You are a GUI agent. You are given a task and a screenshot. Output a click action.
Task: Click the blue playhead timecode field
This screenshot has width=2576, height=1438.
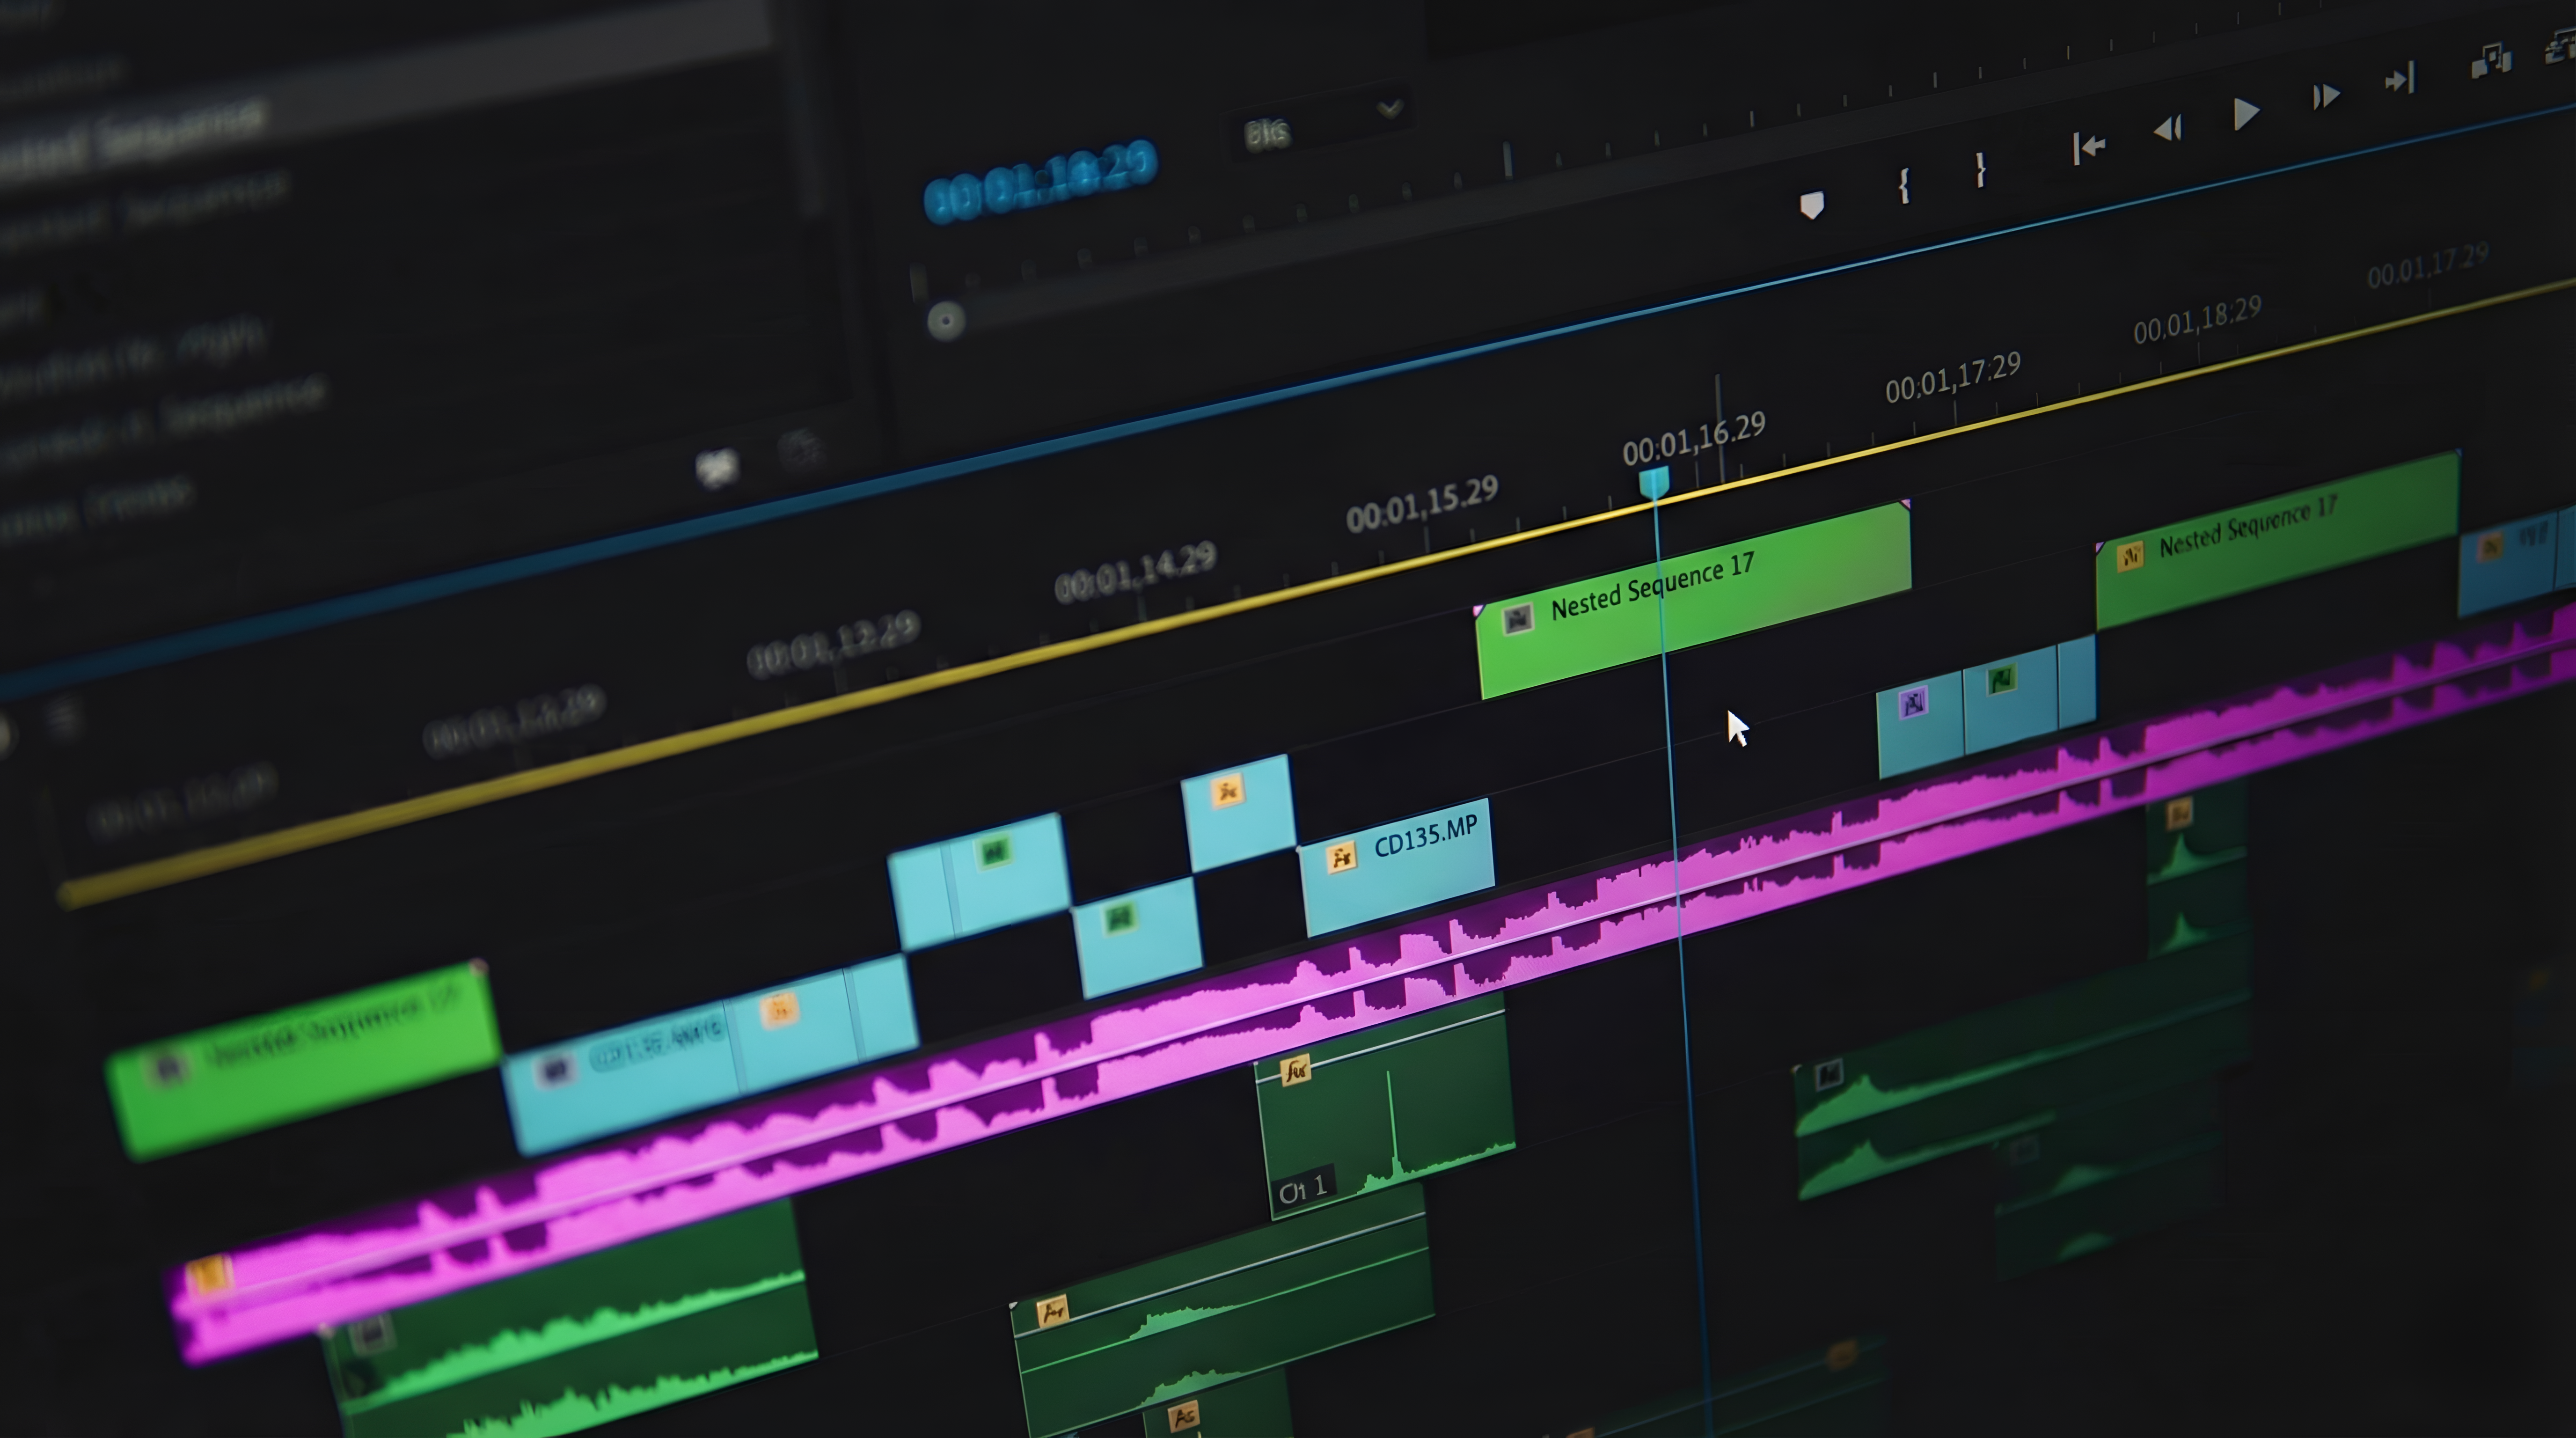(x=1040, y=183)
